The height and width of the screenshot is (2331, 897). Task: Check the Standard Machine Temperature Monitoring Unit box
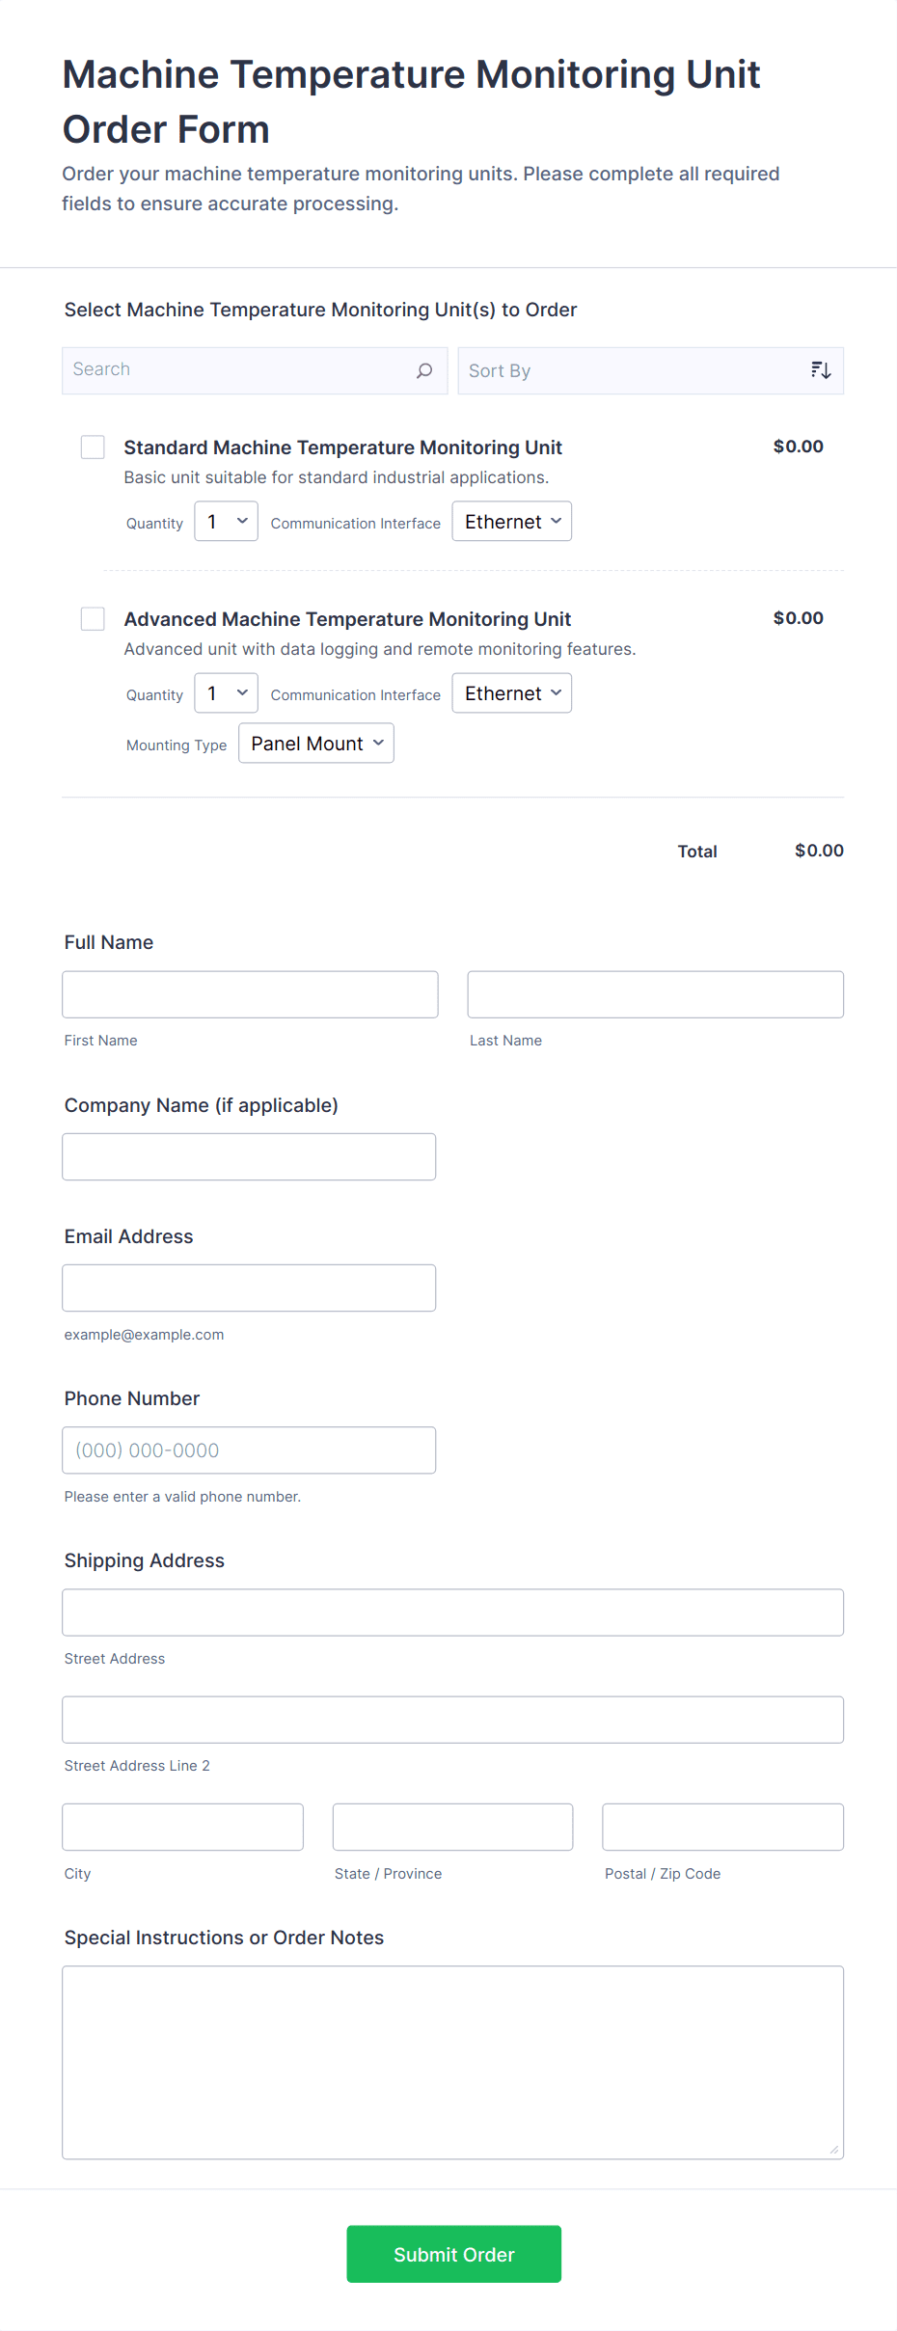tap(93, 447)
